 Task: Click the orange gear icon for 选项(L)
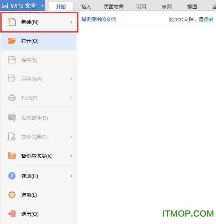(11, 195)
